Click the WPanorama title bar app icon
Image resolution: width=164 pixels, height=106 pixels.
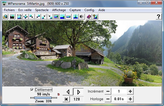tap(4, 4)
